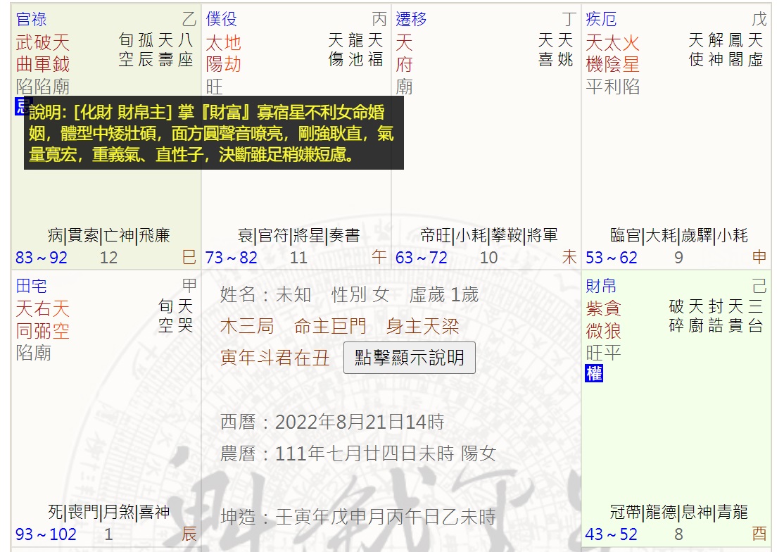Click the 辰 earthly branch label
The height and width of the screenshot is (552, 784).
[x=189, y=534]
